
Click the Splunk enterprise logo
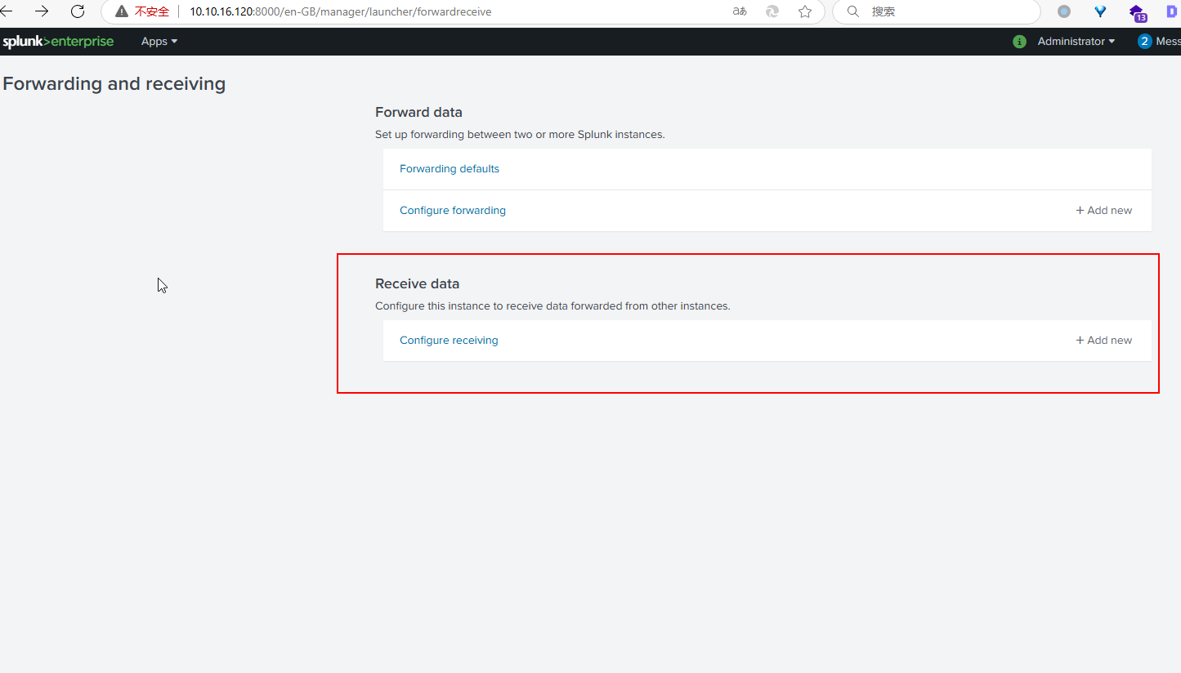pos(58,42)
